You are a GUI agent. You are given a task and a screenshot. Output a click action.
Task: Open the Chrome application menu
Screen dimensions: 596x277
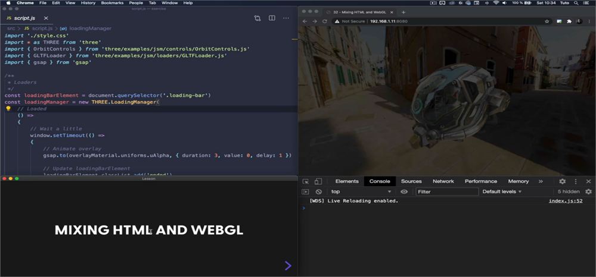pyautogui.click(x=25, y=2)
